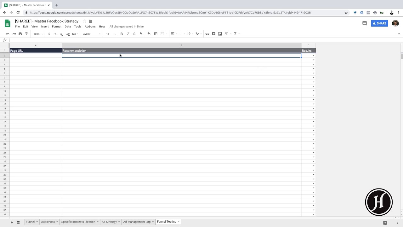The height and width of the screenshot is (227, 403).
Task: Toggle strikethrough formatting
Action: tap(134, 34)
